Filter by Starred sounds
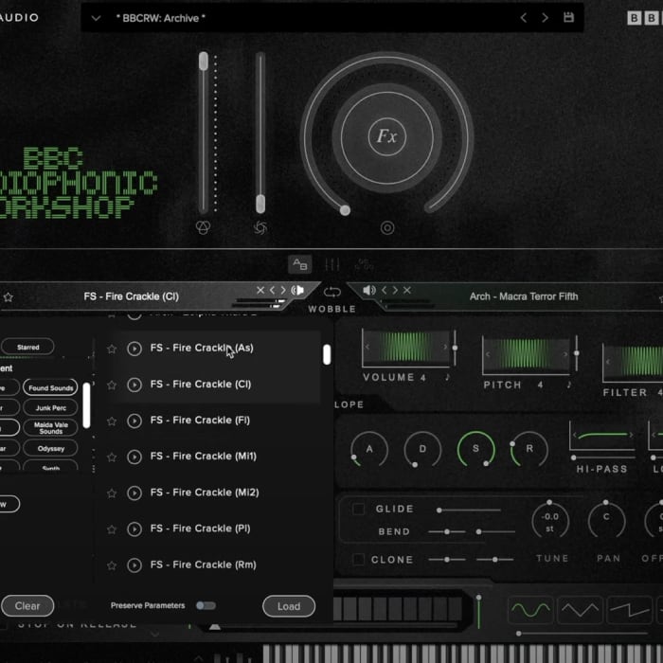Viewport: 663px width, 663px height. click(27, 348)
